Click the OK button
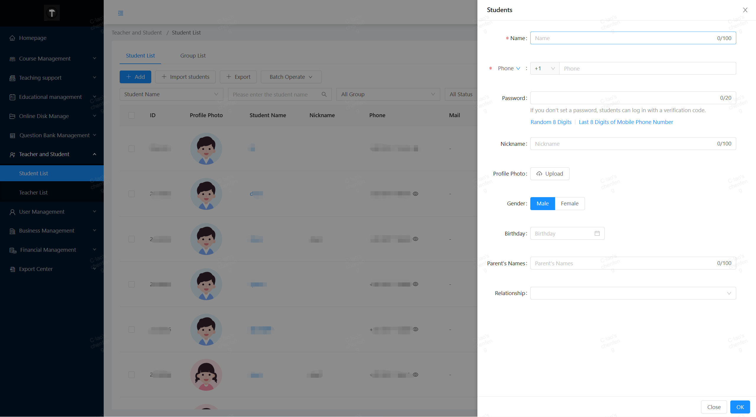Image resolution: width=756 pixels, height=417 pixels. tap(740, 407)
